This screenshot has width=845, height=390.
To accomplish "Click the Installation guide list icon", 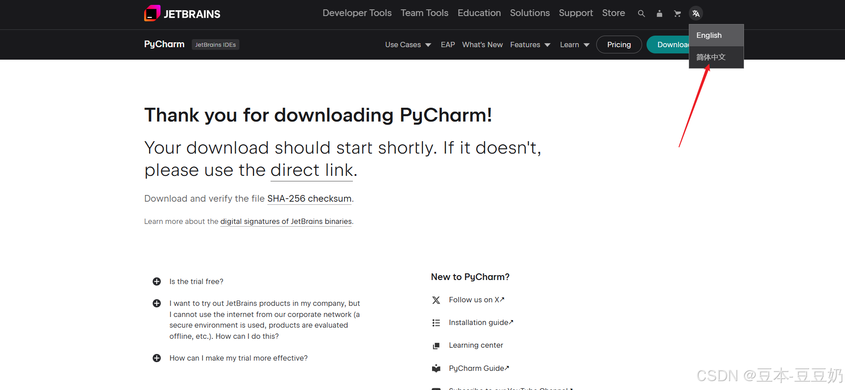I will (436, 323).
